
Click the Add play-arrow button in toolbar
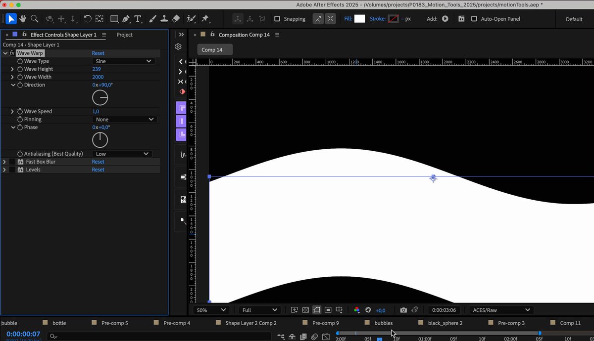(x=445, y=19)
